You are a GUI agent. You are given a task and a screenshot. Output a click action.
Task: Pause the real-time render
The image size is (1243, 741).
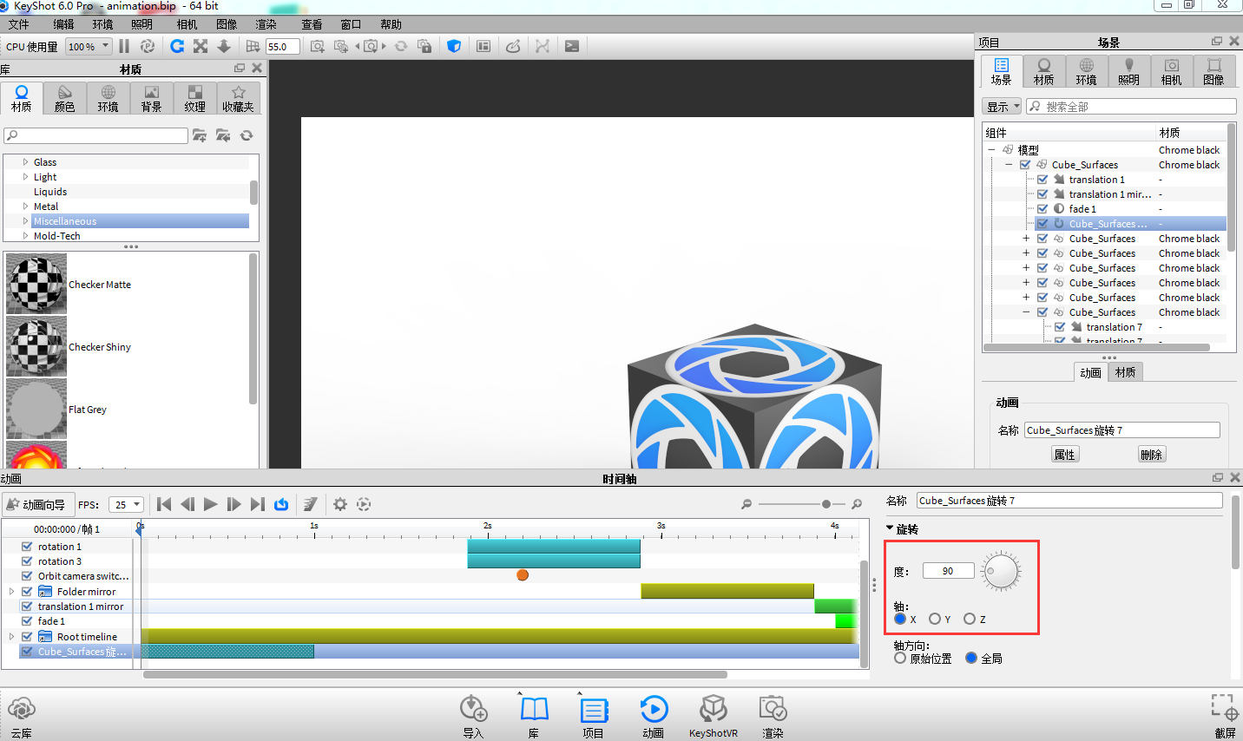pyautogui.click(x=124, y=46)
